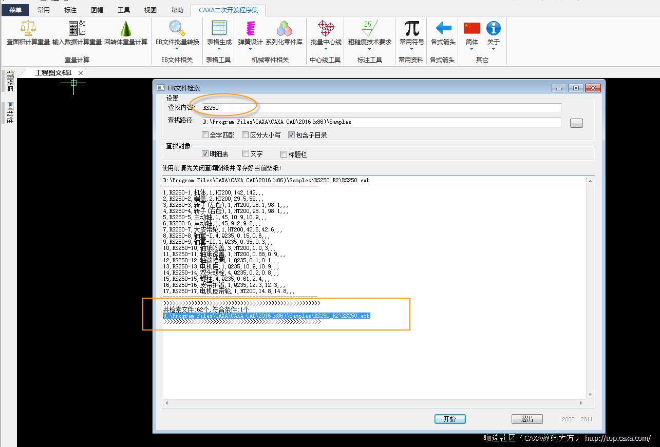Check the 标题栏 search target box
Screen dimensions: 660x447
[x=284, y=154]
